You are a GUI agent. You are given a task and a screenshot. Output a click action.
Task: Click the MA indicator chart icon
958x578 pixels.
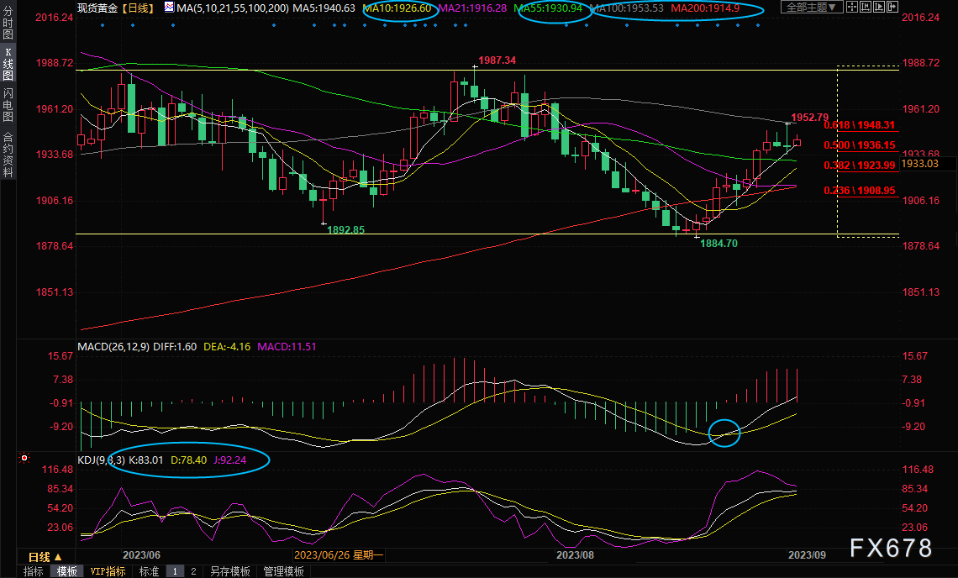tap(169, 8)
